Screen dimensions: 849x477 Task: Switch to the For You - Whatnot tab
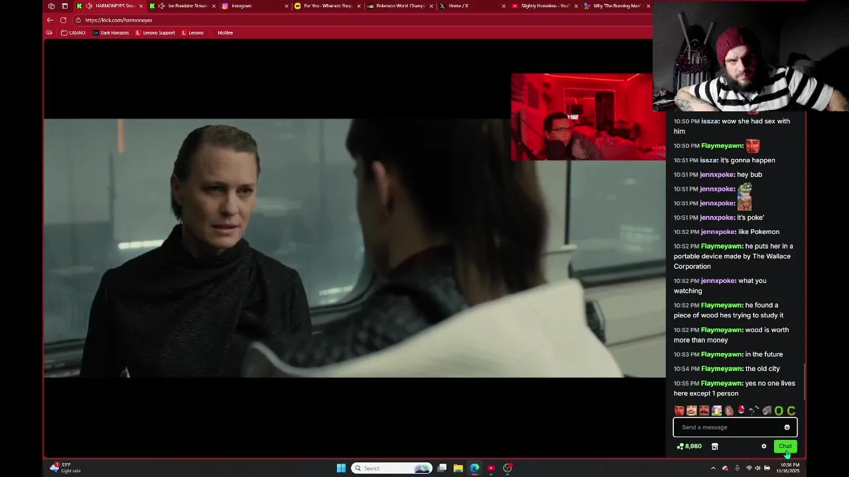[x=328, y=6]
